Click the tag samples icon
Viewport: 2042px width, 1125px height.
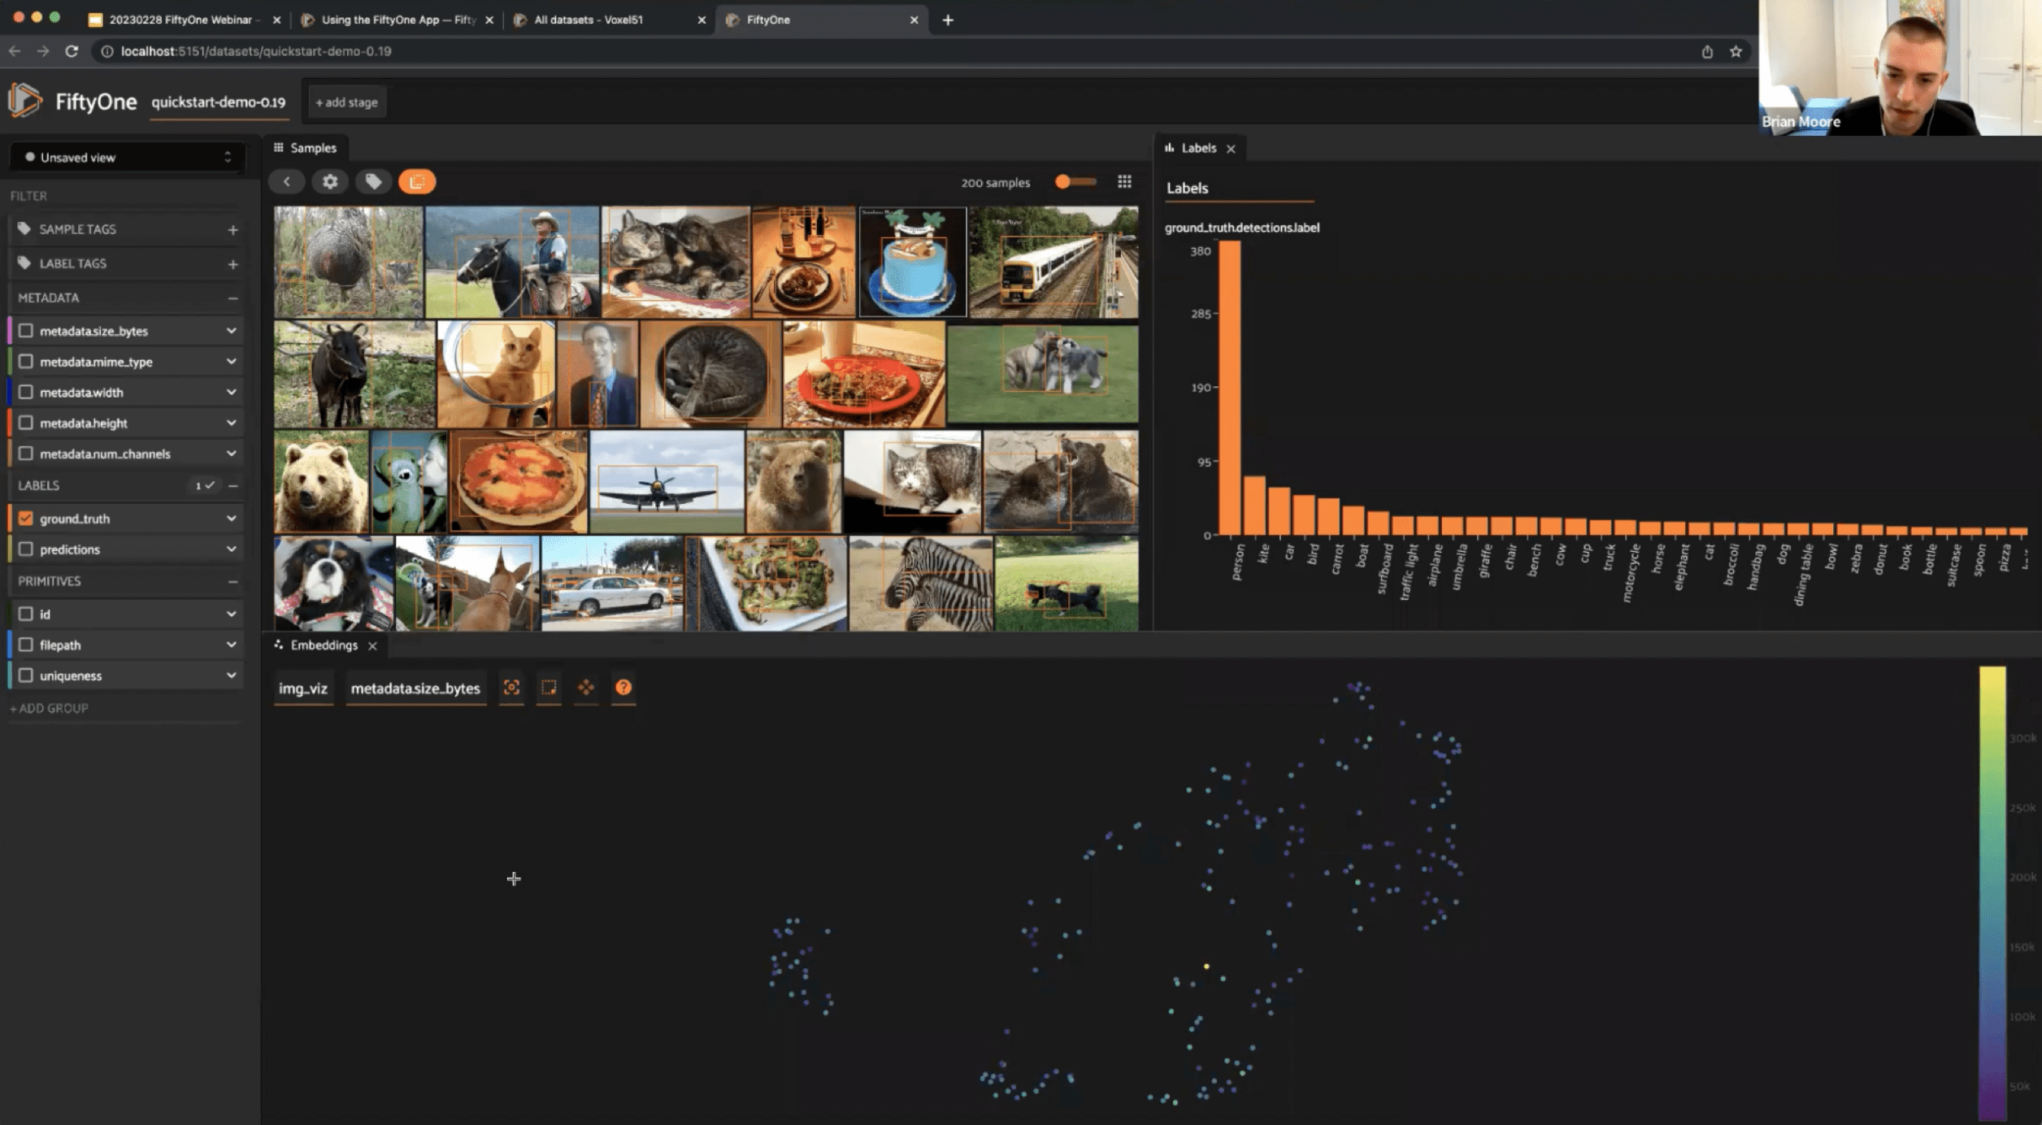tap(373, 181)
